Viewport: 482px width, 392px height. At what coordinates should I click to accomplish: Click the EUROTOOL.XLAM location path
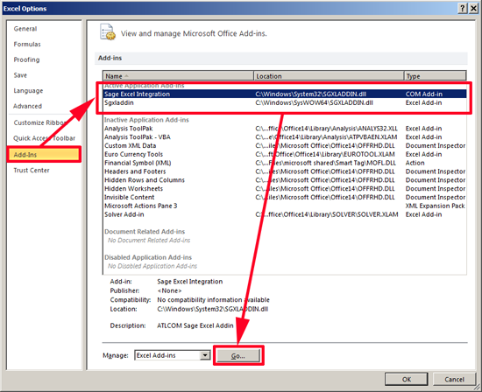pos(325,154)
